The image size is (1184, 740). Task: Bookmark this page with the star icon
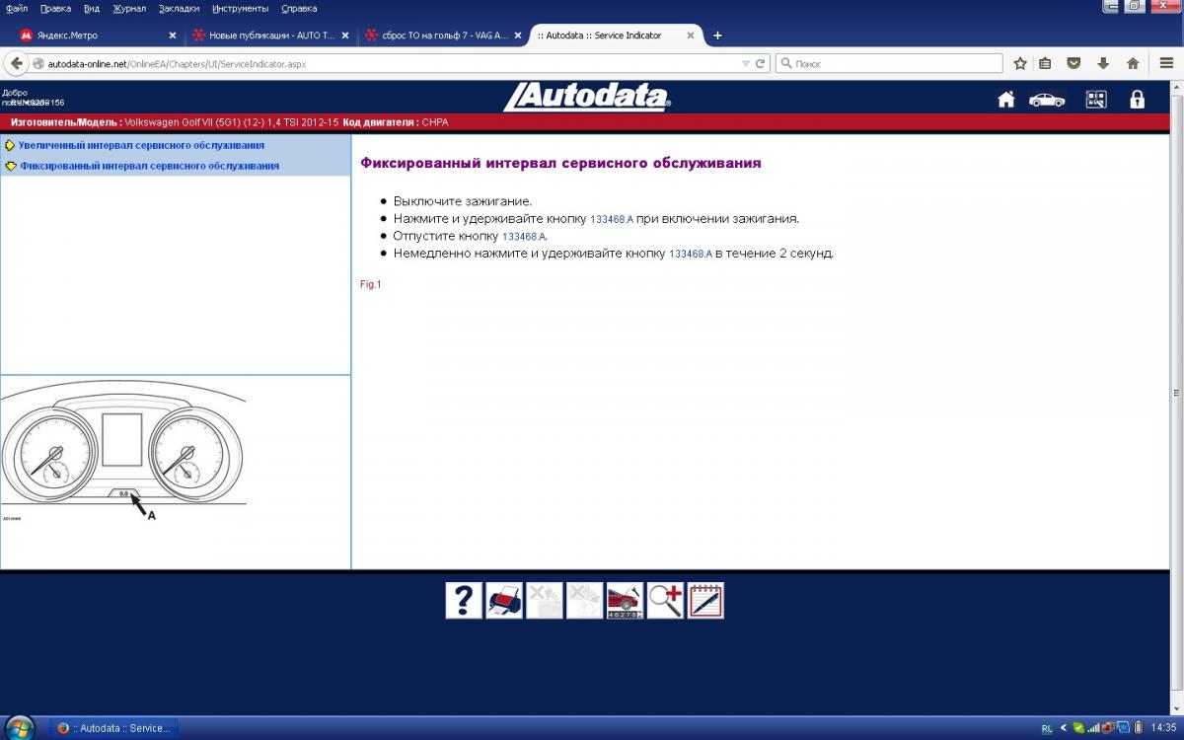tap(1020, 63)
